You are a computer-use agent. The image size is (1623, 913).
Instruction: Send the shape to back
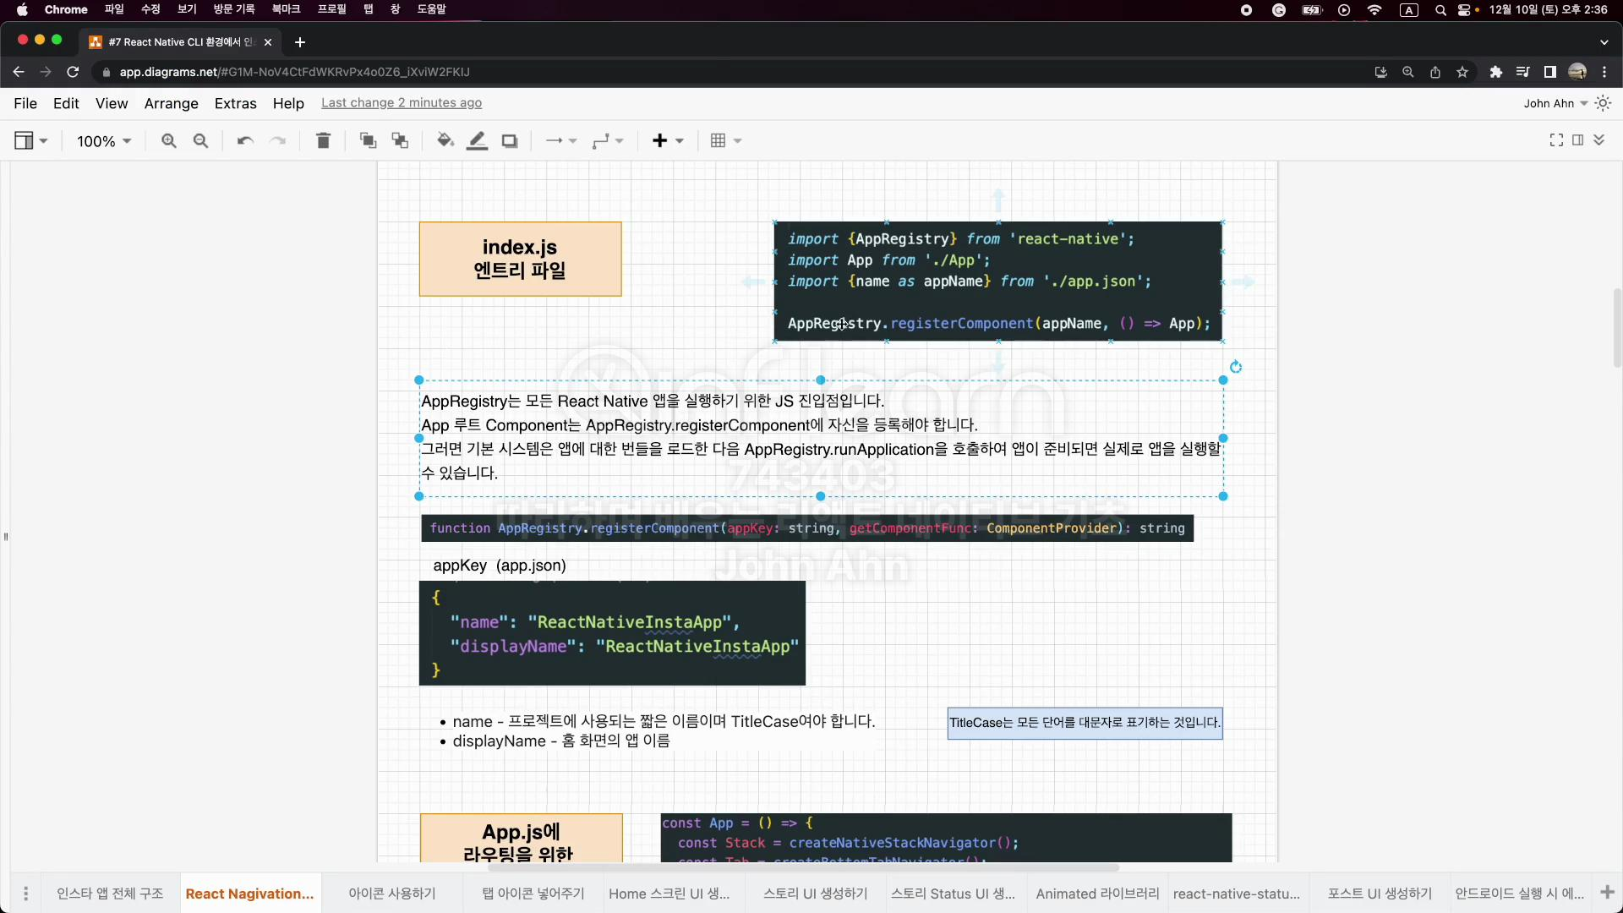400,141
